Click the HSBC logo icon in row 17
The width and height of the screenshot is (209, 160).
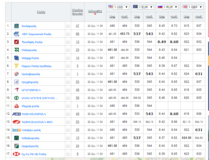pos(16,154)
